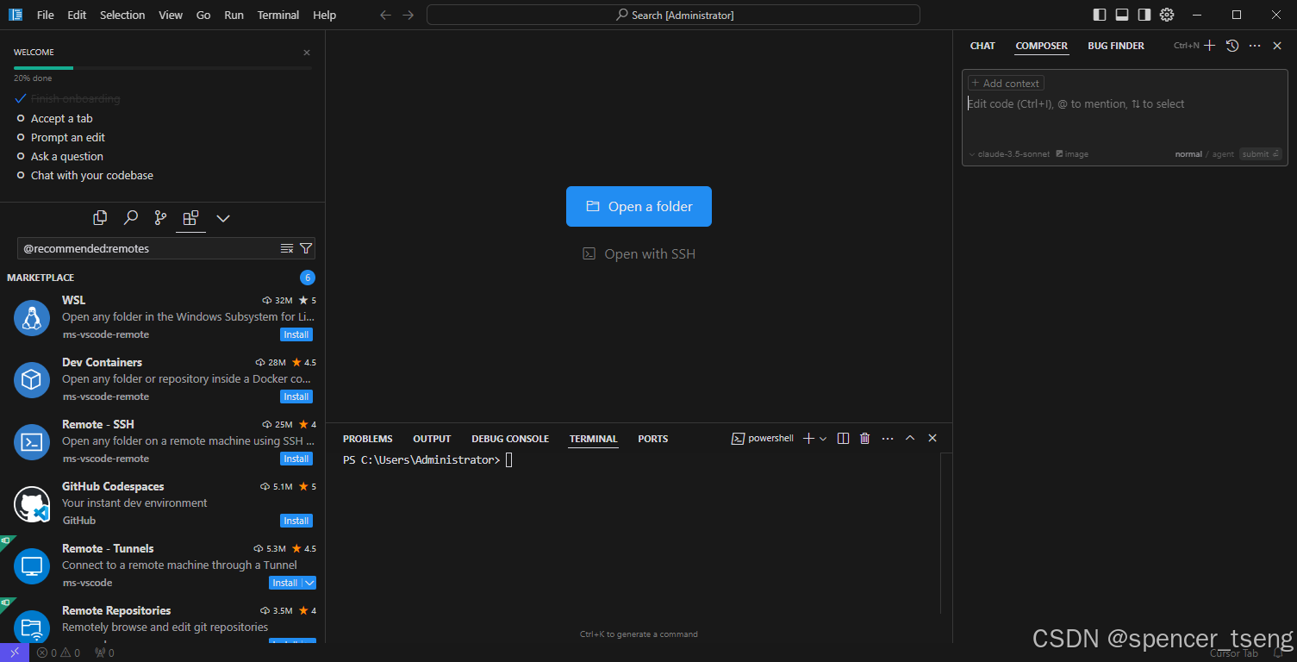This screenshot has height=662, width=1297.
Task: Select the Accept a tab step
Action: [x=61, y=119]
